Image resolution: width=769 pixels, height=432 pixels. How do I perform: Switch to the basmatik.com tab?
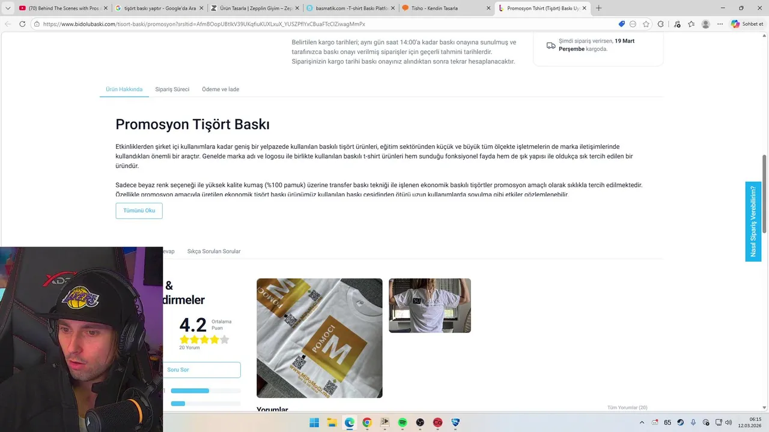click(350, 8)
